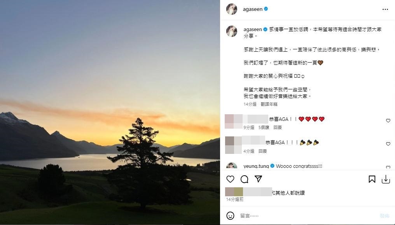The height and width of the screenshot is (225, 395).
Task: Open yeung.tung's profile link
Action: pyautogui.click(x=256, y=166)
